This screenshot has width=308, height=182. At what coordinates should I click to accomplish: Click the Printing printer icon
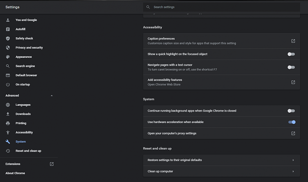[x=7, y=123]
